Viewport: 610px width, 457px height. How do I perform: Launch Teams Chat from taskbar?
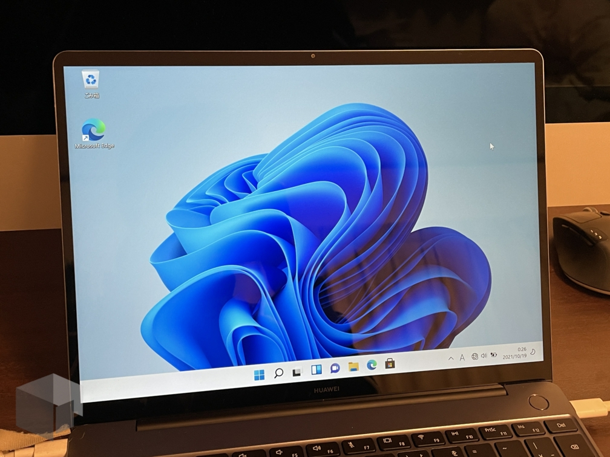point(335,368)
